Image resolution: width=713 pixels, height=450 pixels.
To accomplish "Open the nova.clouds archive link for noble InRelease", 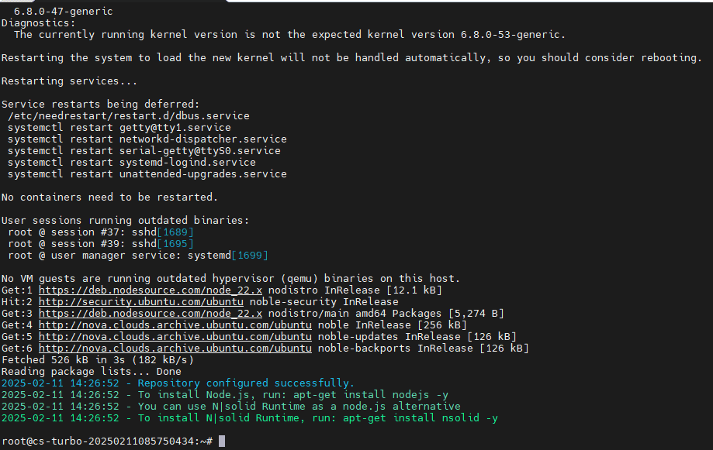I will (175, 325).
